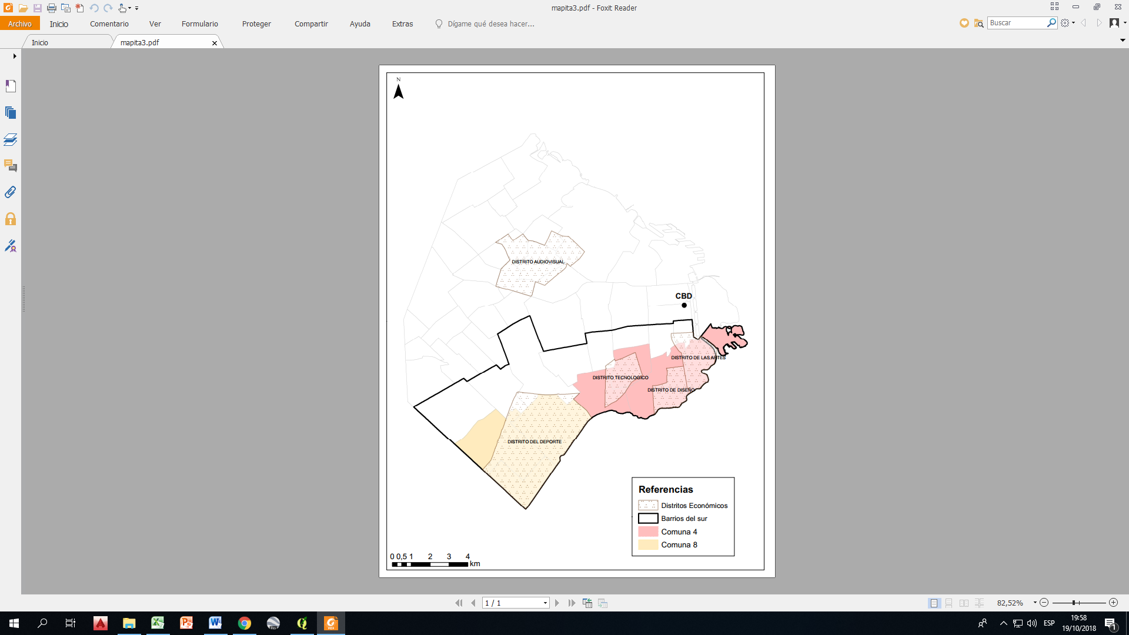
Task: Click the Print icon in quick toolbar
Action: click(x=52, y=8)
